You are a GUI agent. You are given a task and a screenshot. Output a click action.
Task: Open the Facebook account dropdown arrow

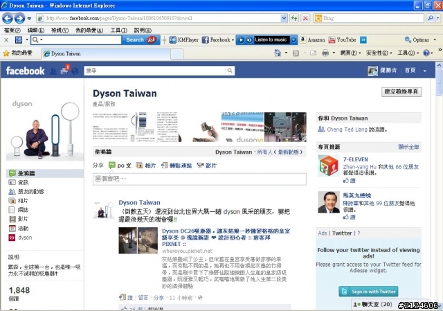coord(424,71)
